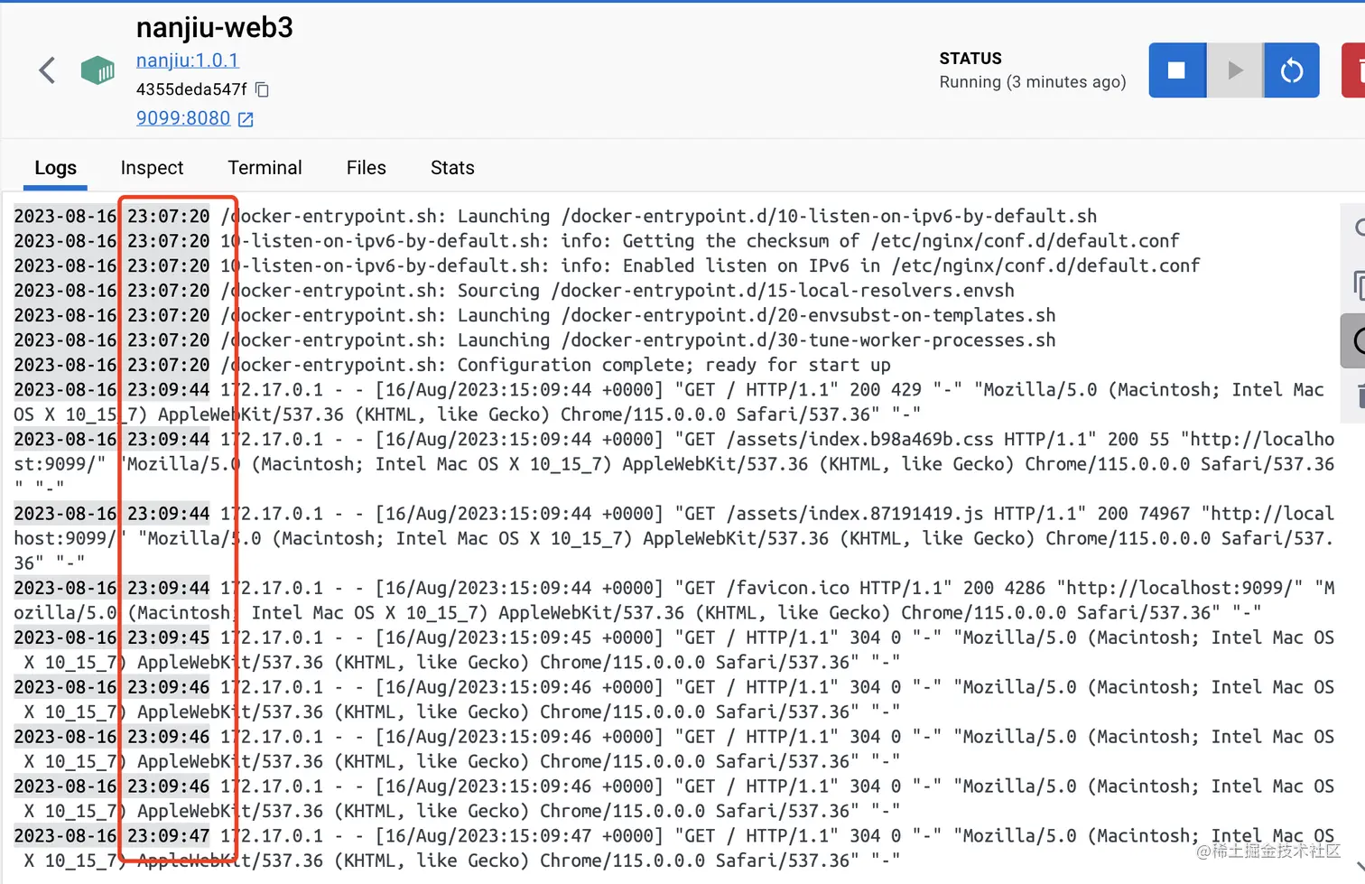Click log entry timestamped 23:09:47

pos(674,848)
